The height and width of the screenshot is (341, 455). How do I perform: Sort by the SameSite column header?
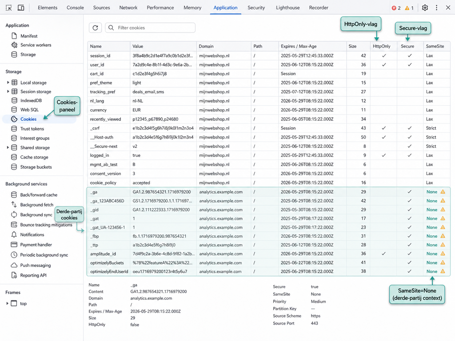(x=437, y=46)
